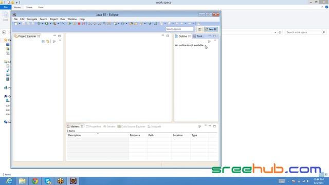Click the Path column header
The width and height of the screenshot is (329, 185).
(x=159, y=135)
